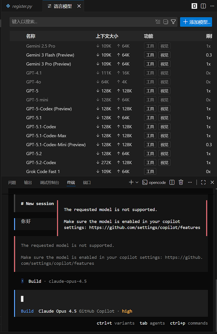Screen dimensions: 217x334
Task: Open editor more actions menu
Action: (x=212, y=6)
